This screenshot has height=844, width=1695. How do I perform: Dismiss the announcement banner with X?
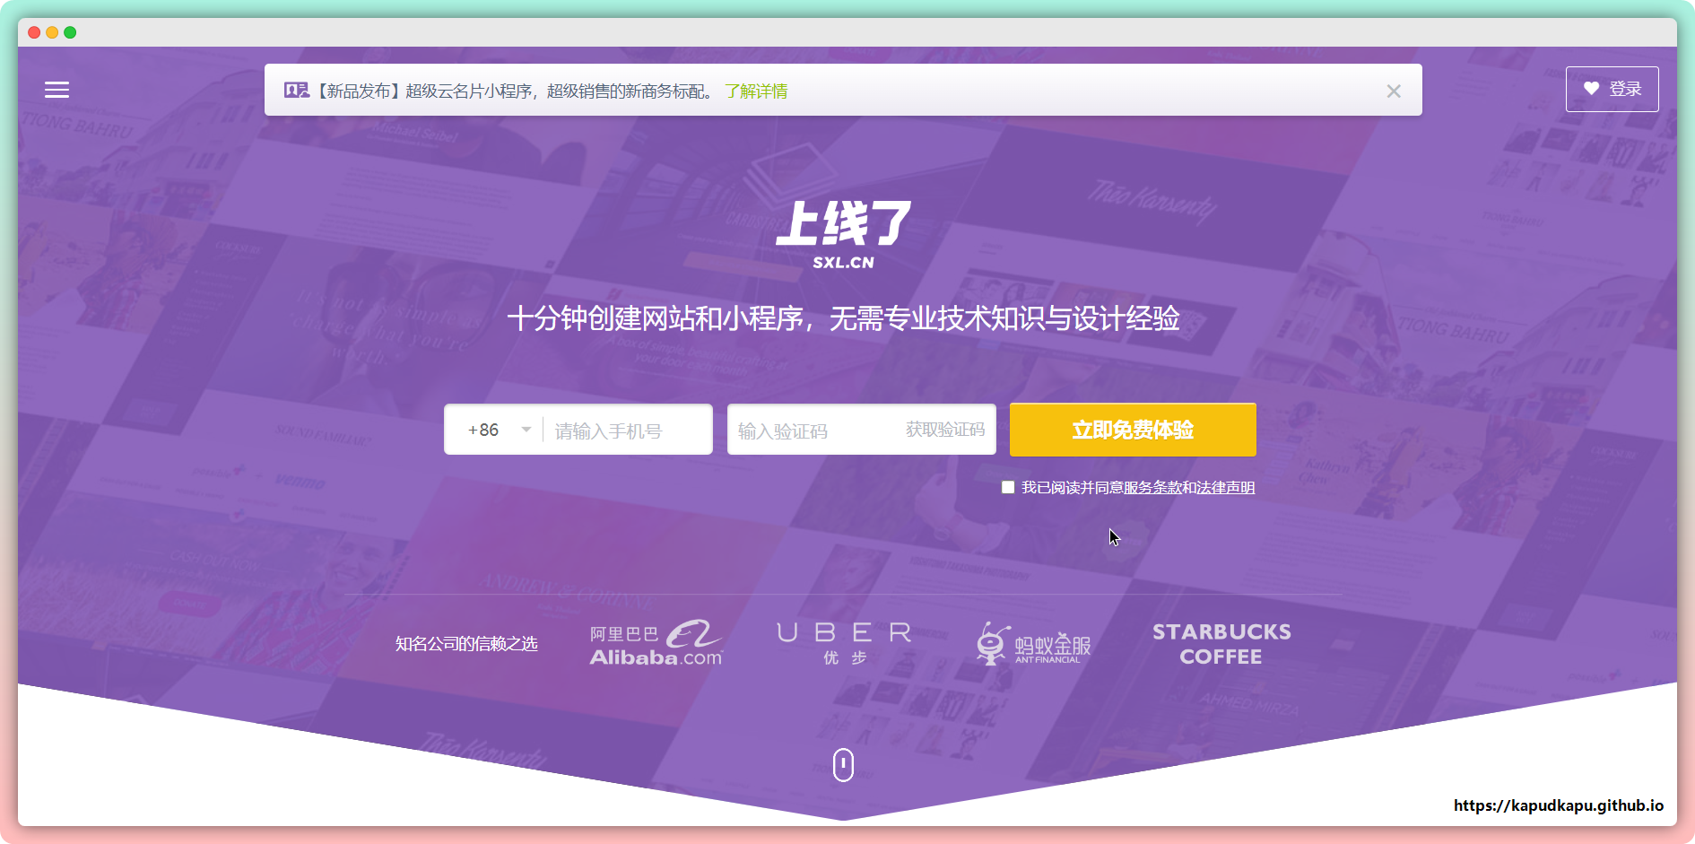pyautogui.click(x=1393, y=91)
